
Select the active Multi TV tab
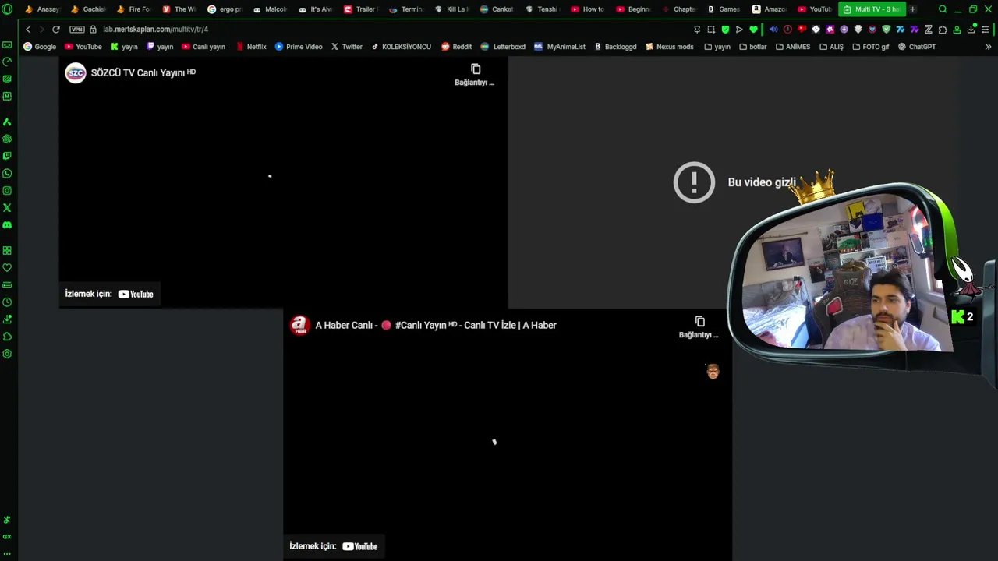click(x=872, y=9)
